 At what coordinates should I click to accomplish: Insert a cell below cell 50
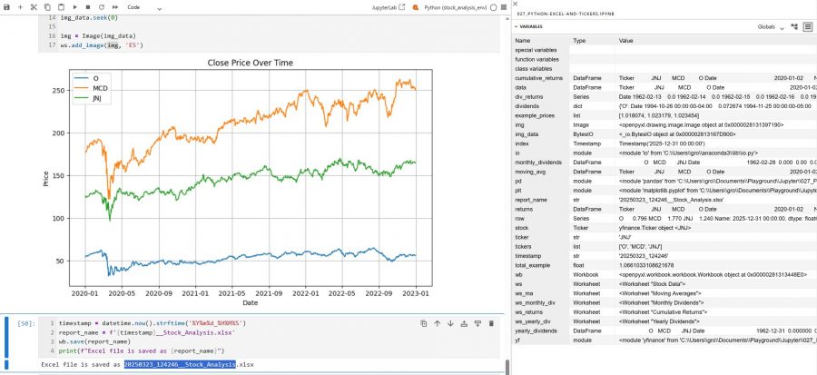[x=477, y=323]
